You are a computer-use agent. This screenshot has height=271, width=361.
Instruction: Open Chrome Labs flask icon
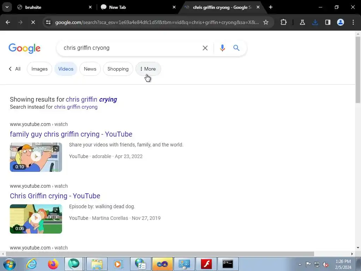click(302, 22)
